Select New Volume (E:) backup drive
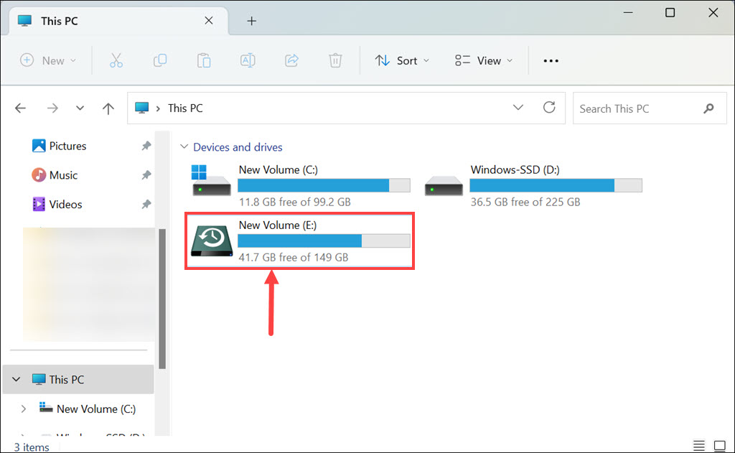Viewport: 735px width, 453px height. coord(299,240)
